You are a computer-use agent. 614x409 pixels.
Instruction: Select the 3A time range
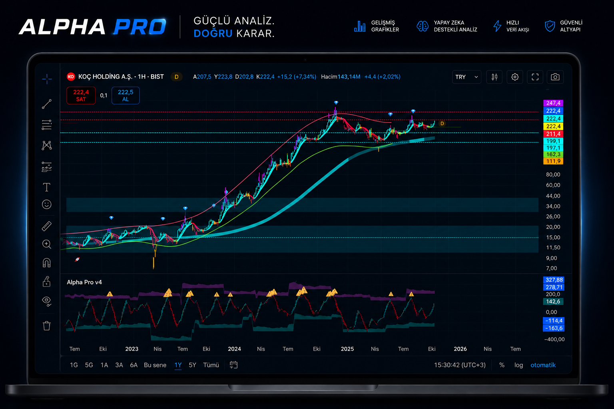click(119, 365)
